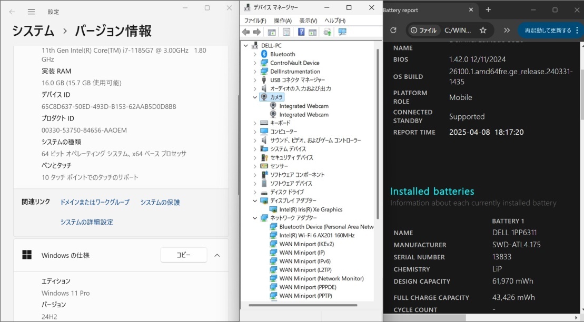Open Device Manager help via the blue ? icon
The width and height of the screenshot is (584, 322).
pos(301,32)
